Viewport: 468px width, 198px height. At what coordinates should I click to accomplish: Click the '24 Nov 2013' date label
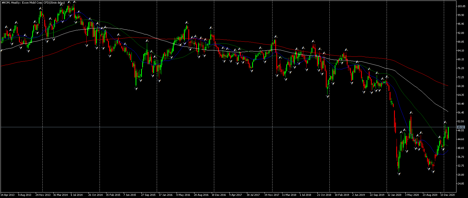(x=43, y=195)
